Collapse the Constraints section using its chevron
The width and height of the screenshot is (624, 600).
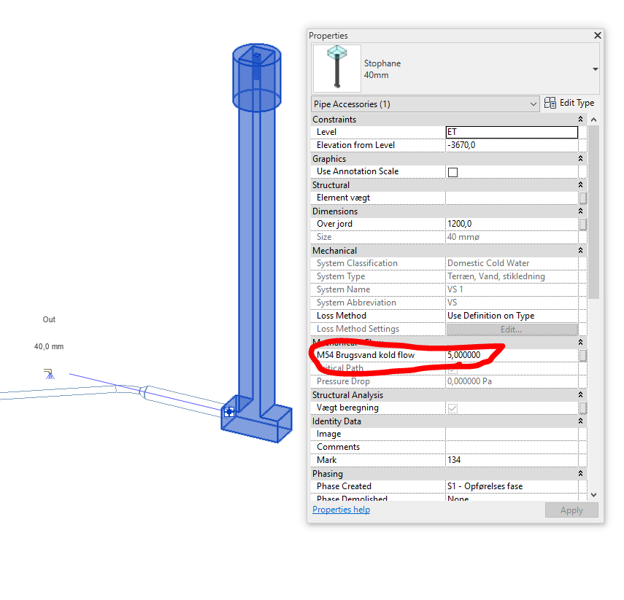click(x=581, y=119)
